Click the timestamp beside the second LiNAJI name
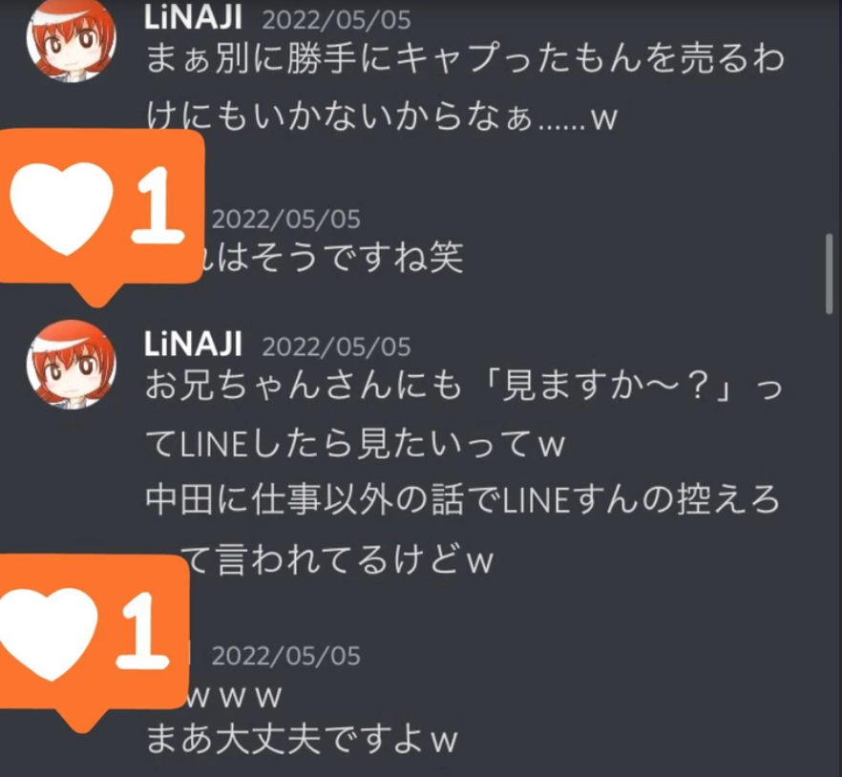 [x=336, y=346]
